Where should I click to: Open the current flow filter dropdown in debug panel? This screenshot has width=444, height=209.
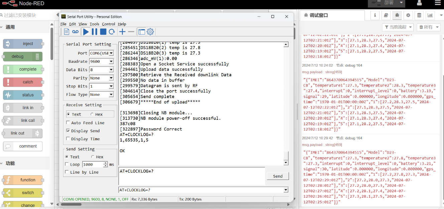[398, 27]
